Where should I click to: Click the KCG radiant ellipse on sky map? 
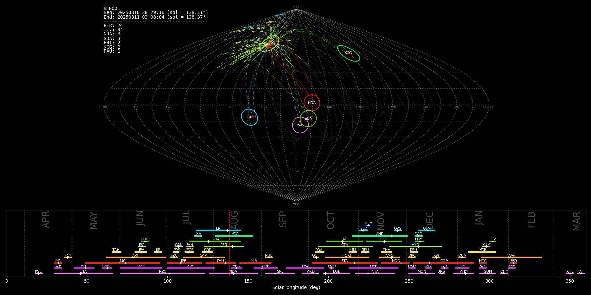[x=348, y=53]
